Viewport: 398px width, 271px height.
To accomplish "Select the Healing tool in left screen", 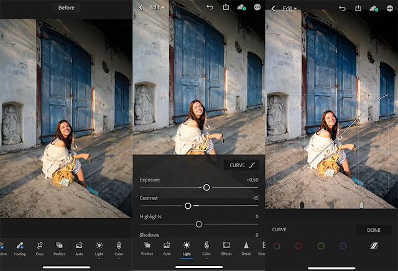I will [20, 249].
